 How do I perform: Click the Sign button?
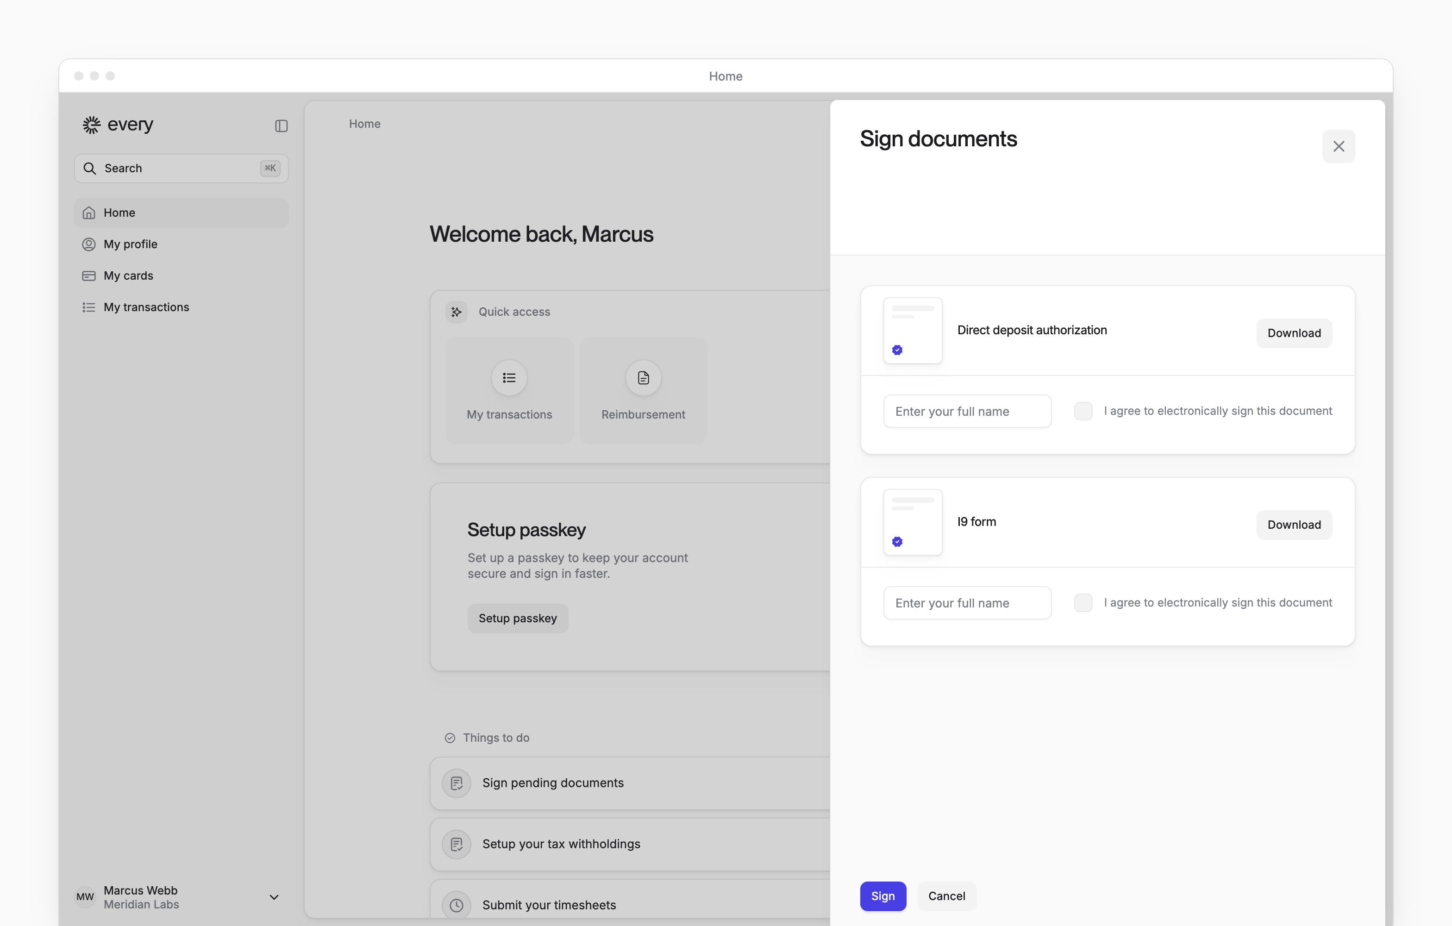[883, 896]
